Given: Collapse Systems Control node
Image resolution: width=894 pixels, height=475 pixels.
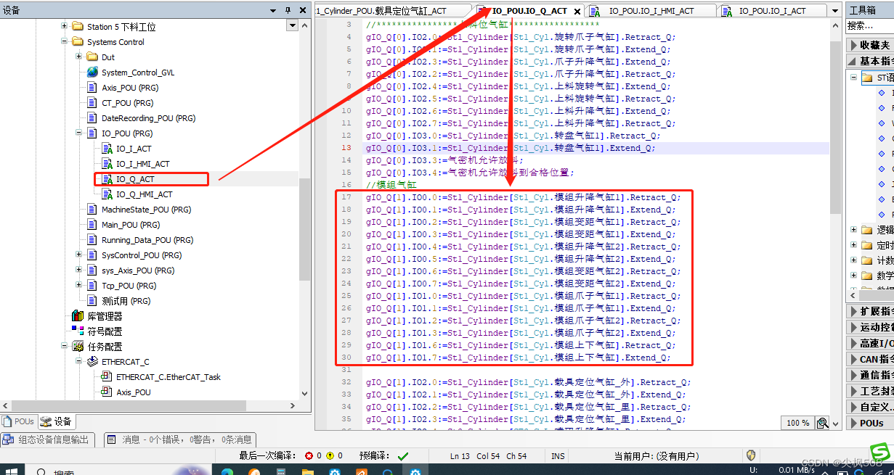Looking at the screenshot, I should coord(64,42).
